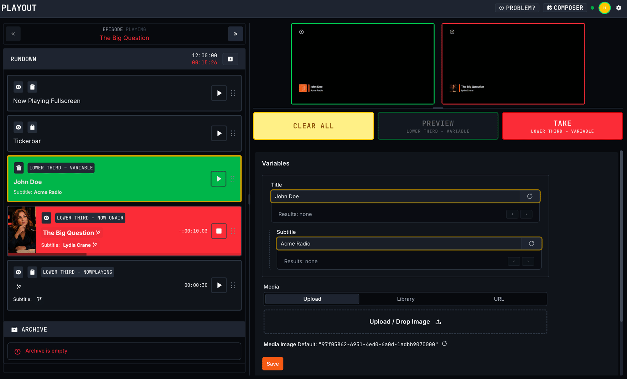Toggle visibility of Now Playing Fullscreen
The width and height of the screenshot is (627, 379).
(x=19, y=87)
